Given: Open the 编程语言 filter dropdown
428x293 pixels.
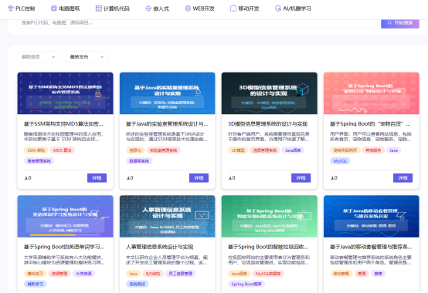Looking at the screenshot, I should [38, 57].
